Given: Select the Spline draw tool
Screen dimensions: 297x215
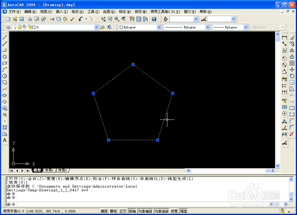Looking at the screenshot, I should [x=5, y=89].
